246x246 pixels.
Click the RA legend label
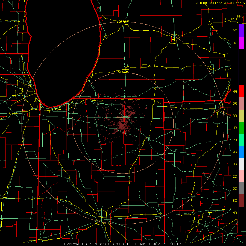(235, 140)
